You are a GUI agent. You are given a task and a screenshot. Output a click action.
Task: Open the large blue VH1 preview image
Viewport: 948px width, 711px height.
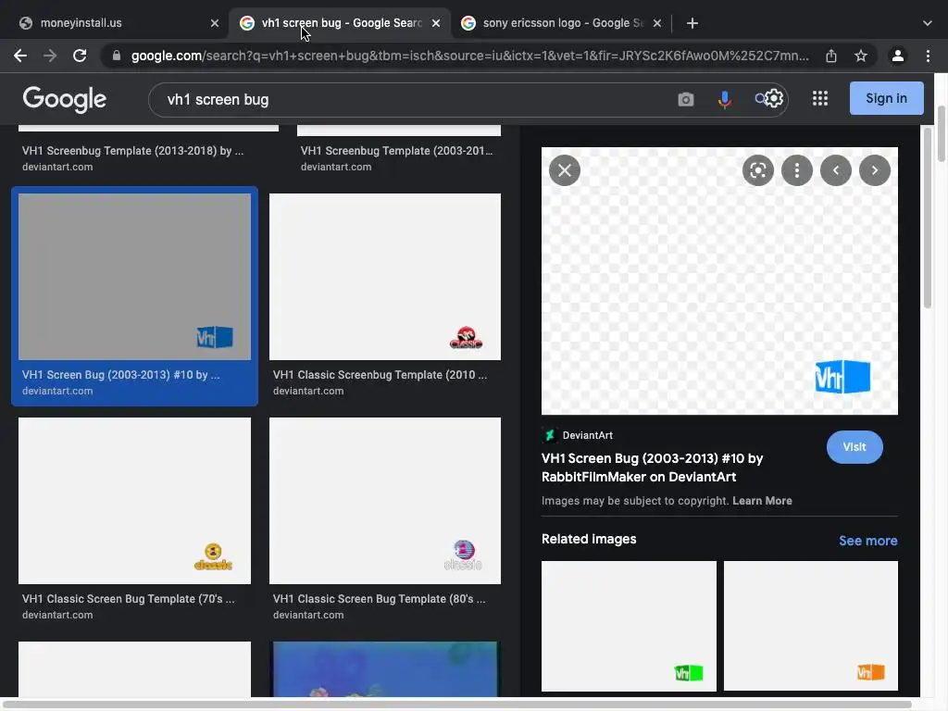point(719,281)
